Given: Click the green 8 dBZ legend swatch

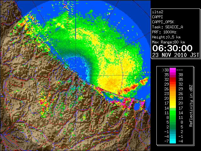Looking at the screenshot, I should (172, 117).
